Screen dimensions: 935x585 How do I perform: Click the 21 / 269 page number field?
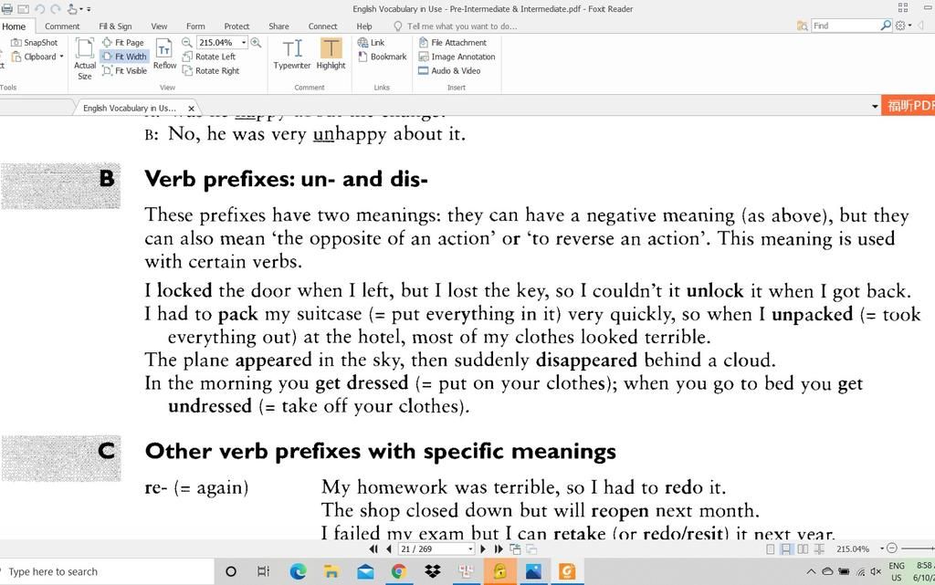click(432, 548)
